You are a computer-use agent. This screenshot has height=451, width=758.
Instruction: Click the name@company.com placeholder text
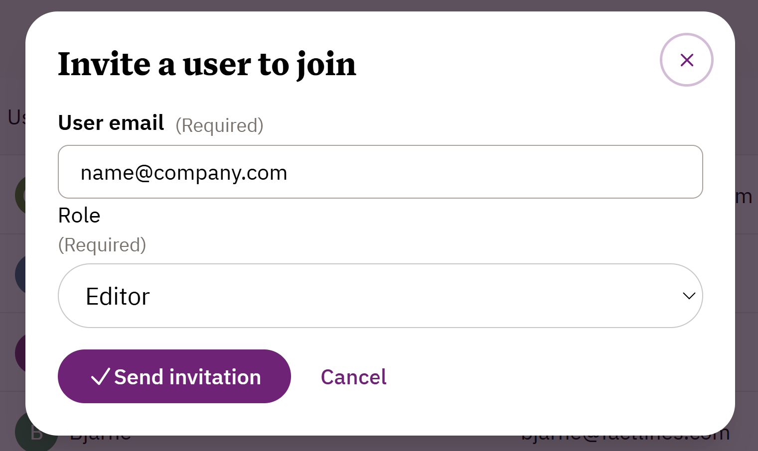tap(184, 173)
